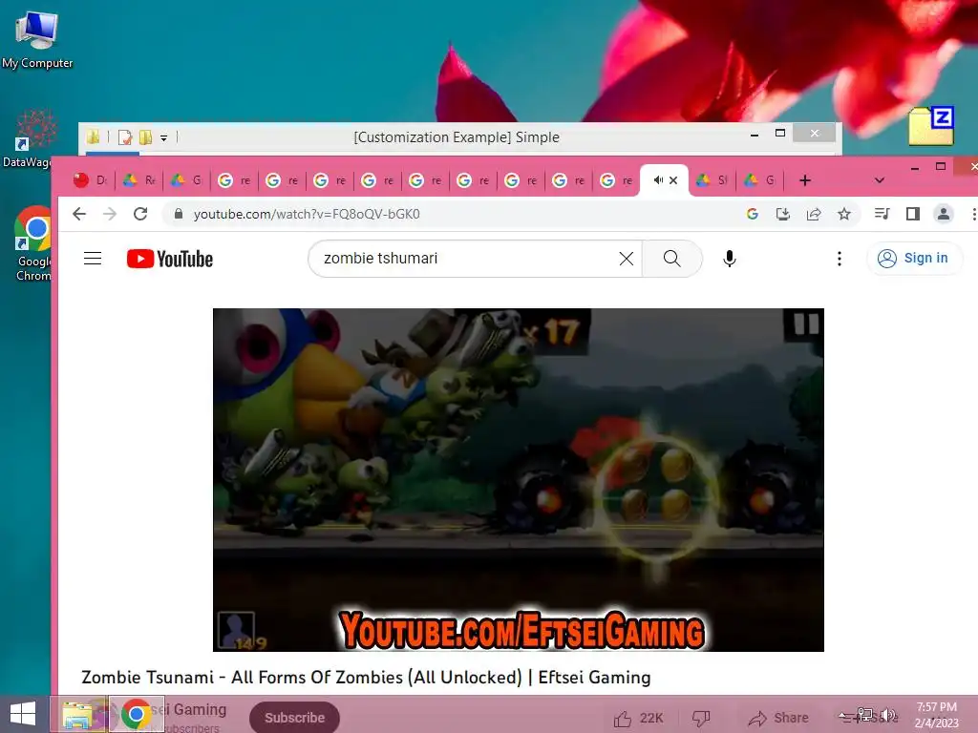Bookmark this page with the star
Viewport: 978px width, 733px height.
844,215
